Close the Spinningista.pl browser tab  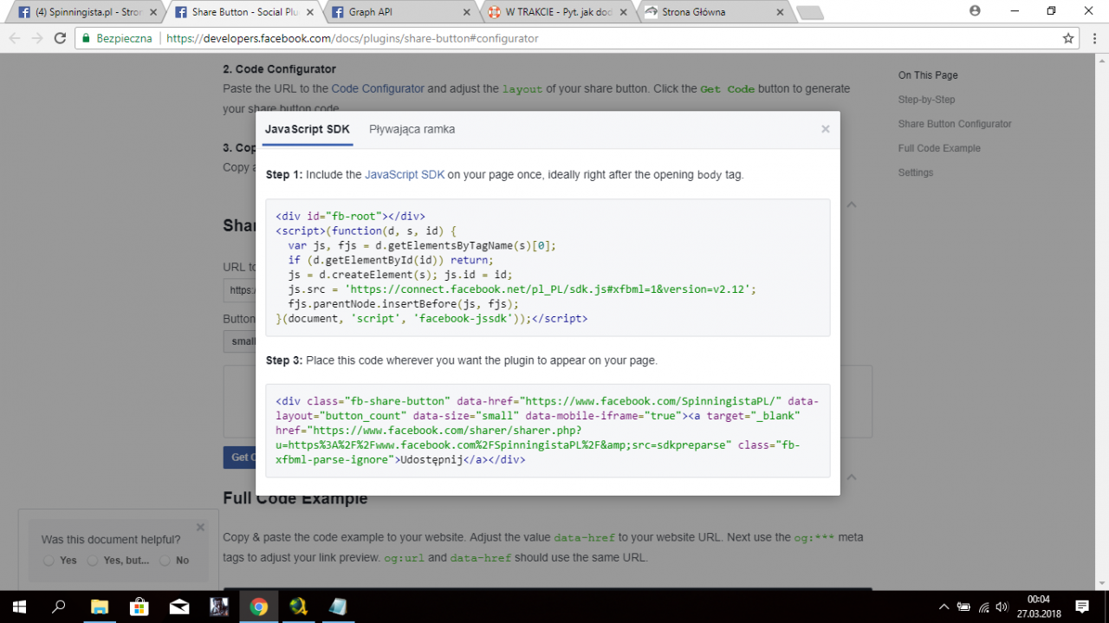[x=155, y=12]
